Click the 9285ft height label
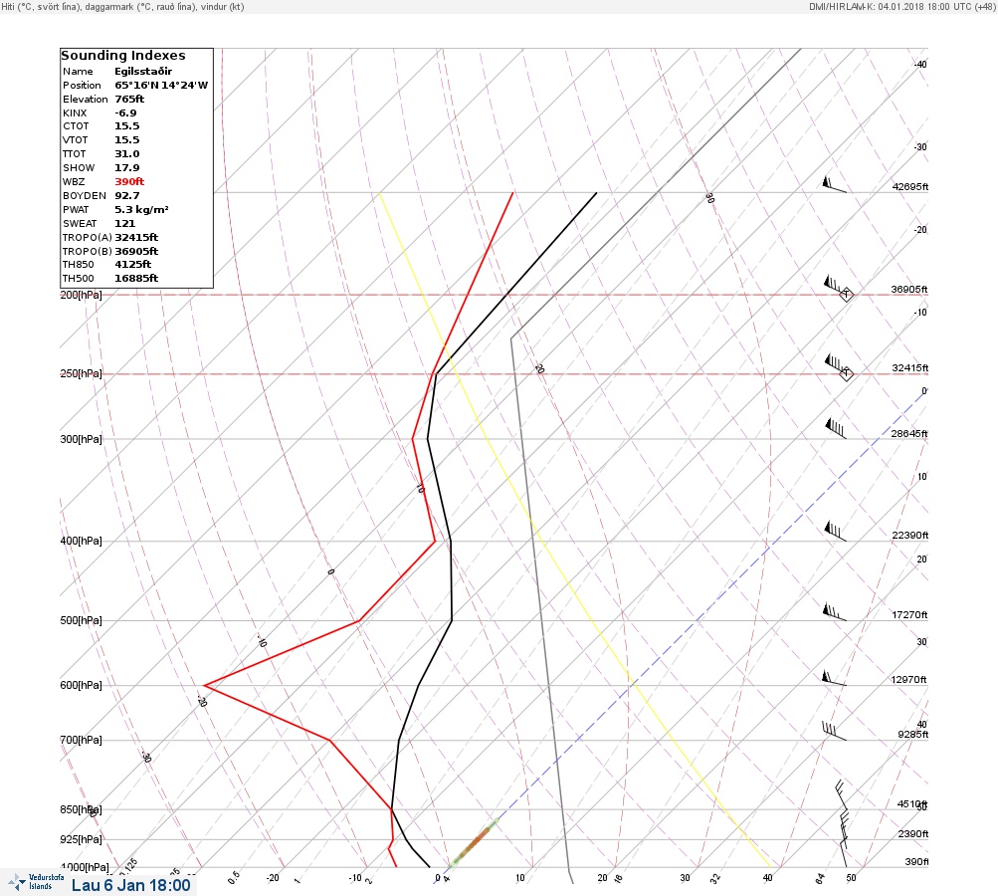Viewport: 998px width, 896px height. pos(912,735)
